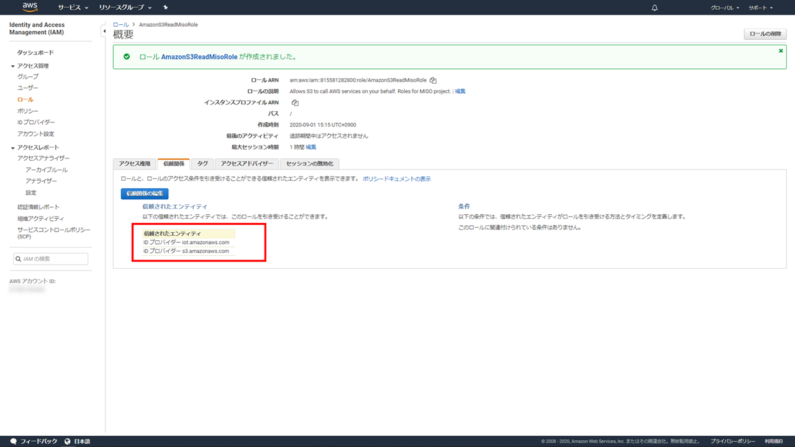Open the notifications bell icon

[x=655, y=7]
